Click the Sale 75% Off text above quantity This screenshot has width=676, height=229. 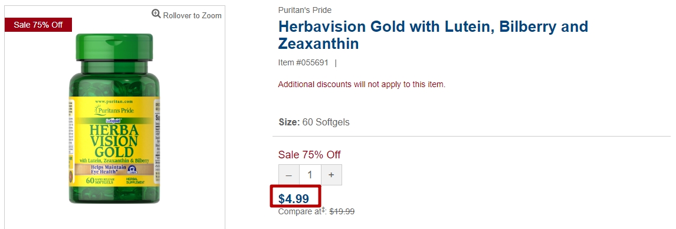point(309,155)
